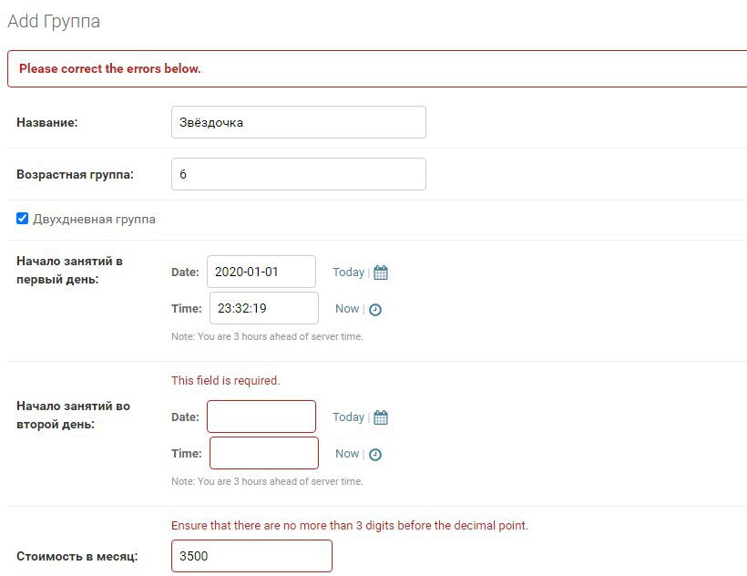Click Today link for first day date
Viewport: 747px width, 576px height.
pos(348,272)
